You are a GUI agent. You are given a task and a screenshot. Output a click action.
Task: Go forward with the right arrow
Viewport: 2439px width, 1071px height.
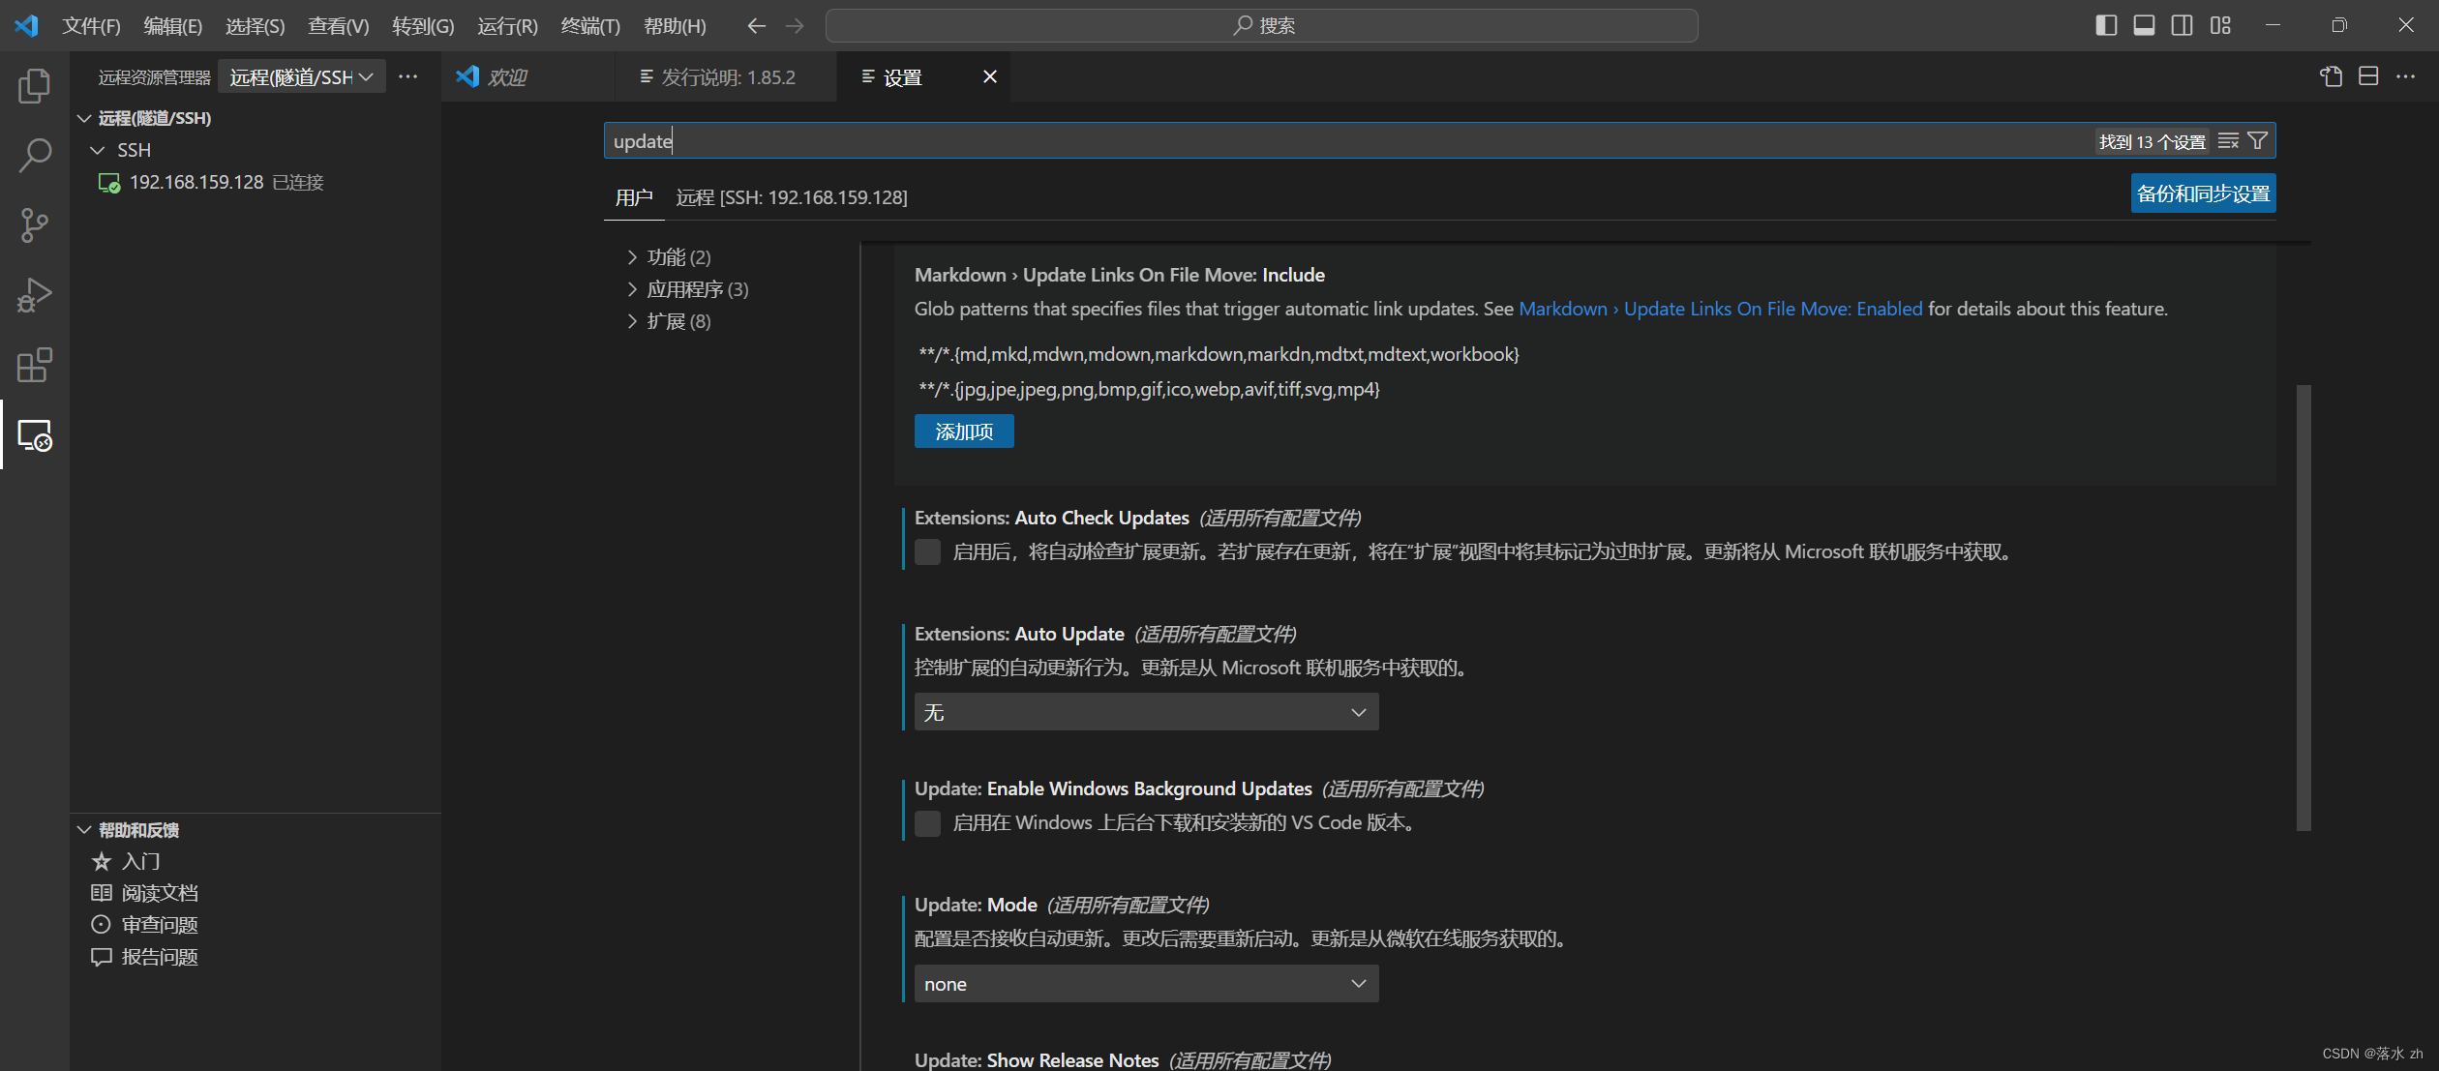795,26
